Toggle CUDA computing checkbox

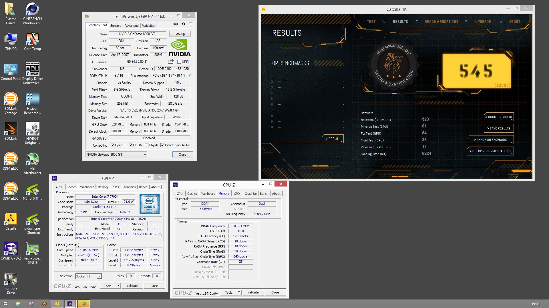130,145
